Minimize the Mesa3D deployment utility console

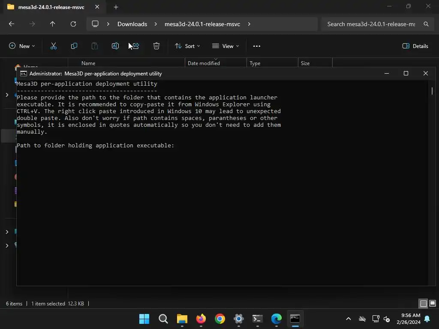pyautogui.click(x=387, y=73)
